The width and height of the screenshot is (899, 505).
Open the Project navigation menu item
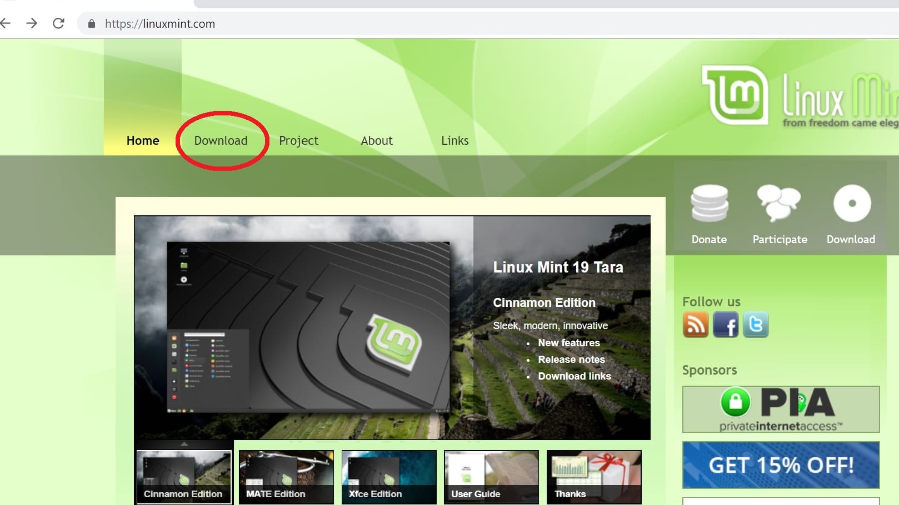[298, 140]
